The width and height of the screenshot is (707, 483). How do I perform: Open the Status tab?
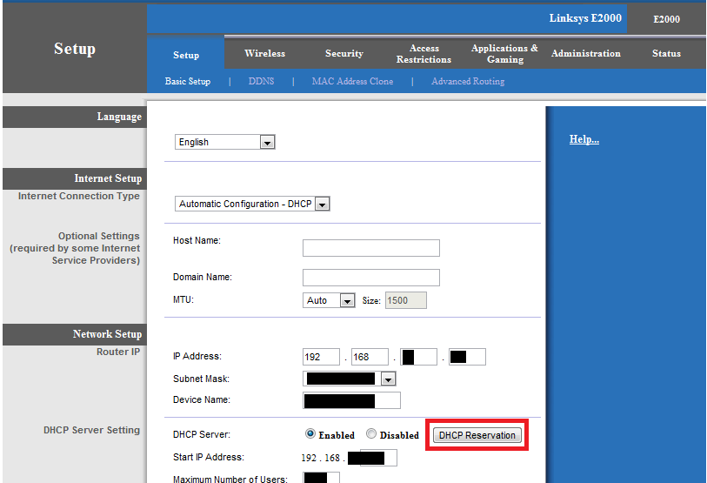pyautogui.click(x=666, y=53)
